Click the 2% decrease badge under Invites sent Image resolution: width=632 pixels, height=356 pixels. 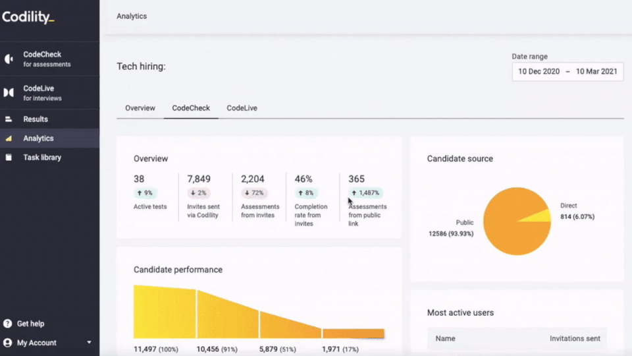coord(198,193)
